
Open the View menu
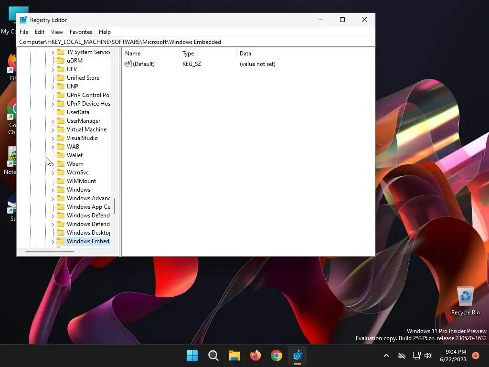point(57,32)
